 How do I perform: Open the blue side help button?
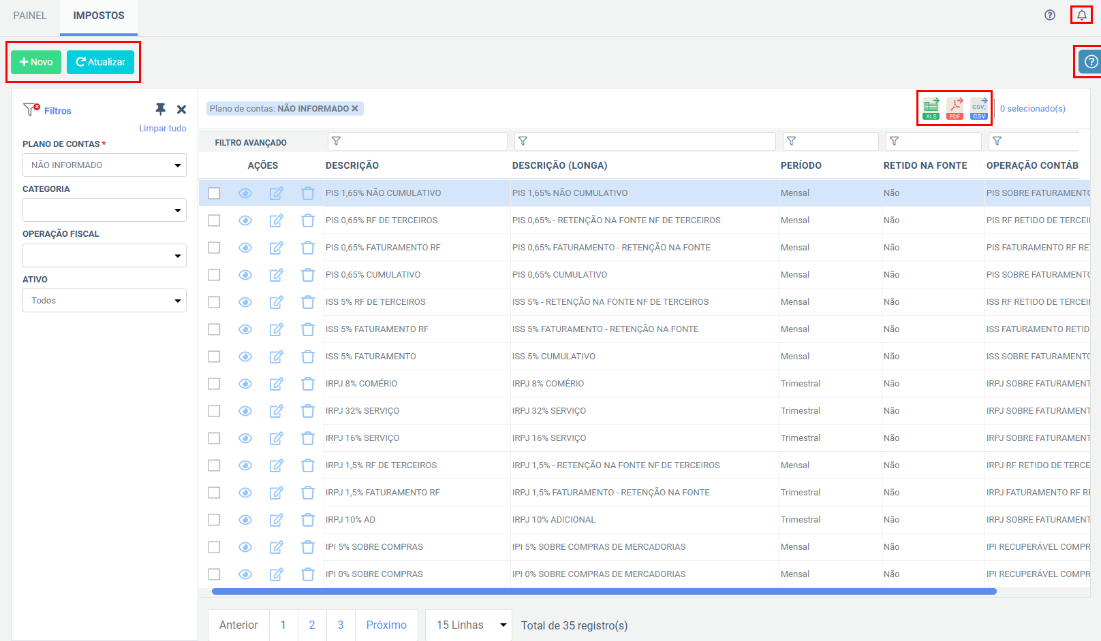coord(1090,62)
